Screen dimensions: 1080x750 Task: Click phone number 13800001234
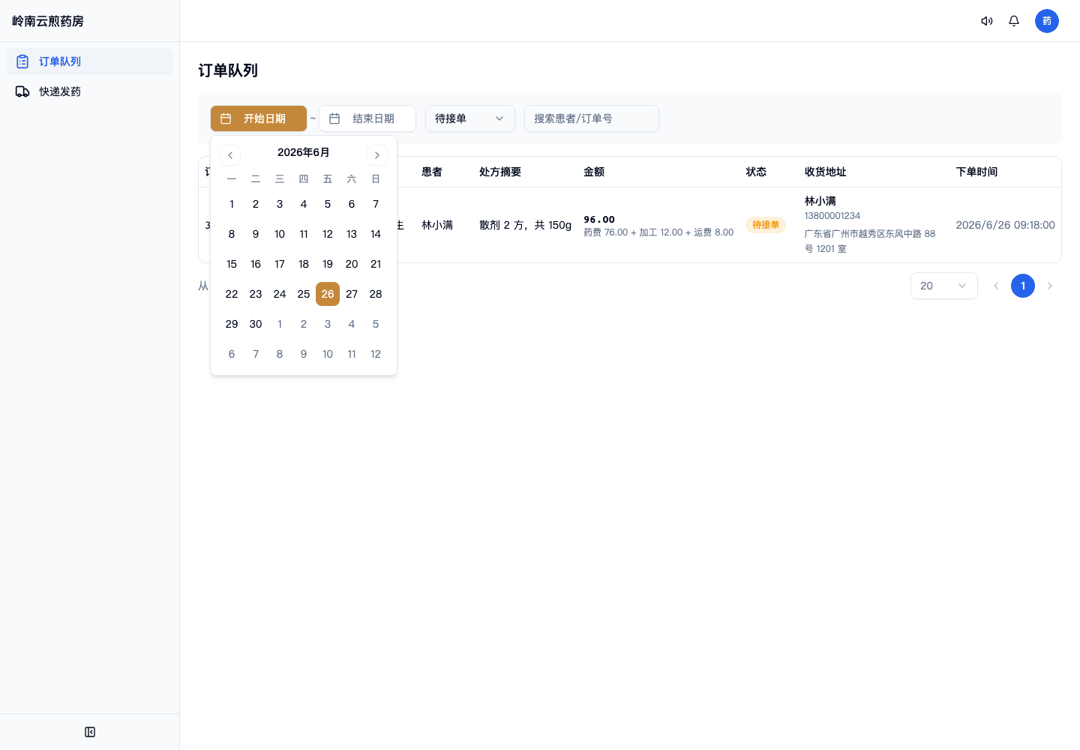tap(832, 216)
